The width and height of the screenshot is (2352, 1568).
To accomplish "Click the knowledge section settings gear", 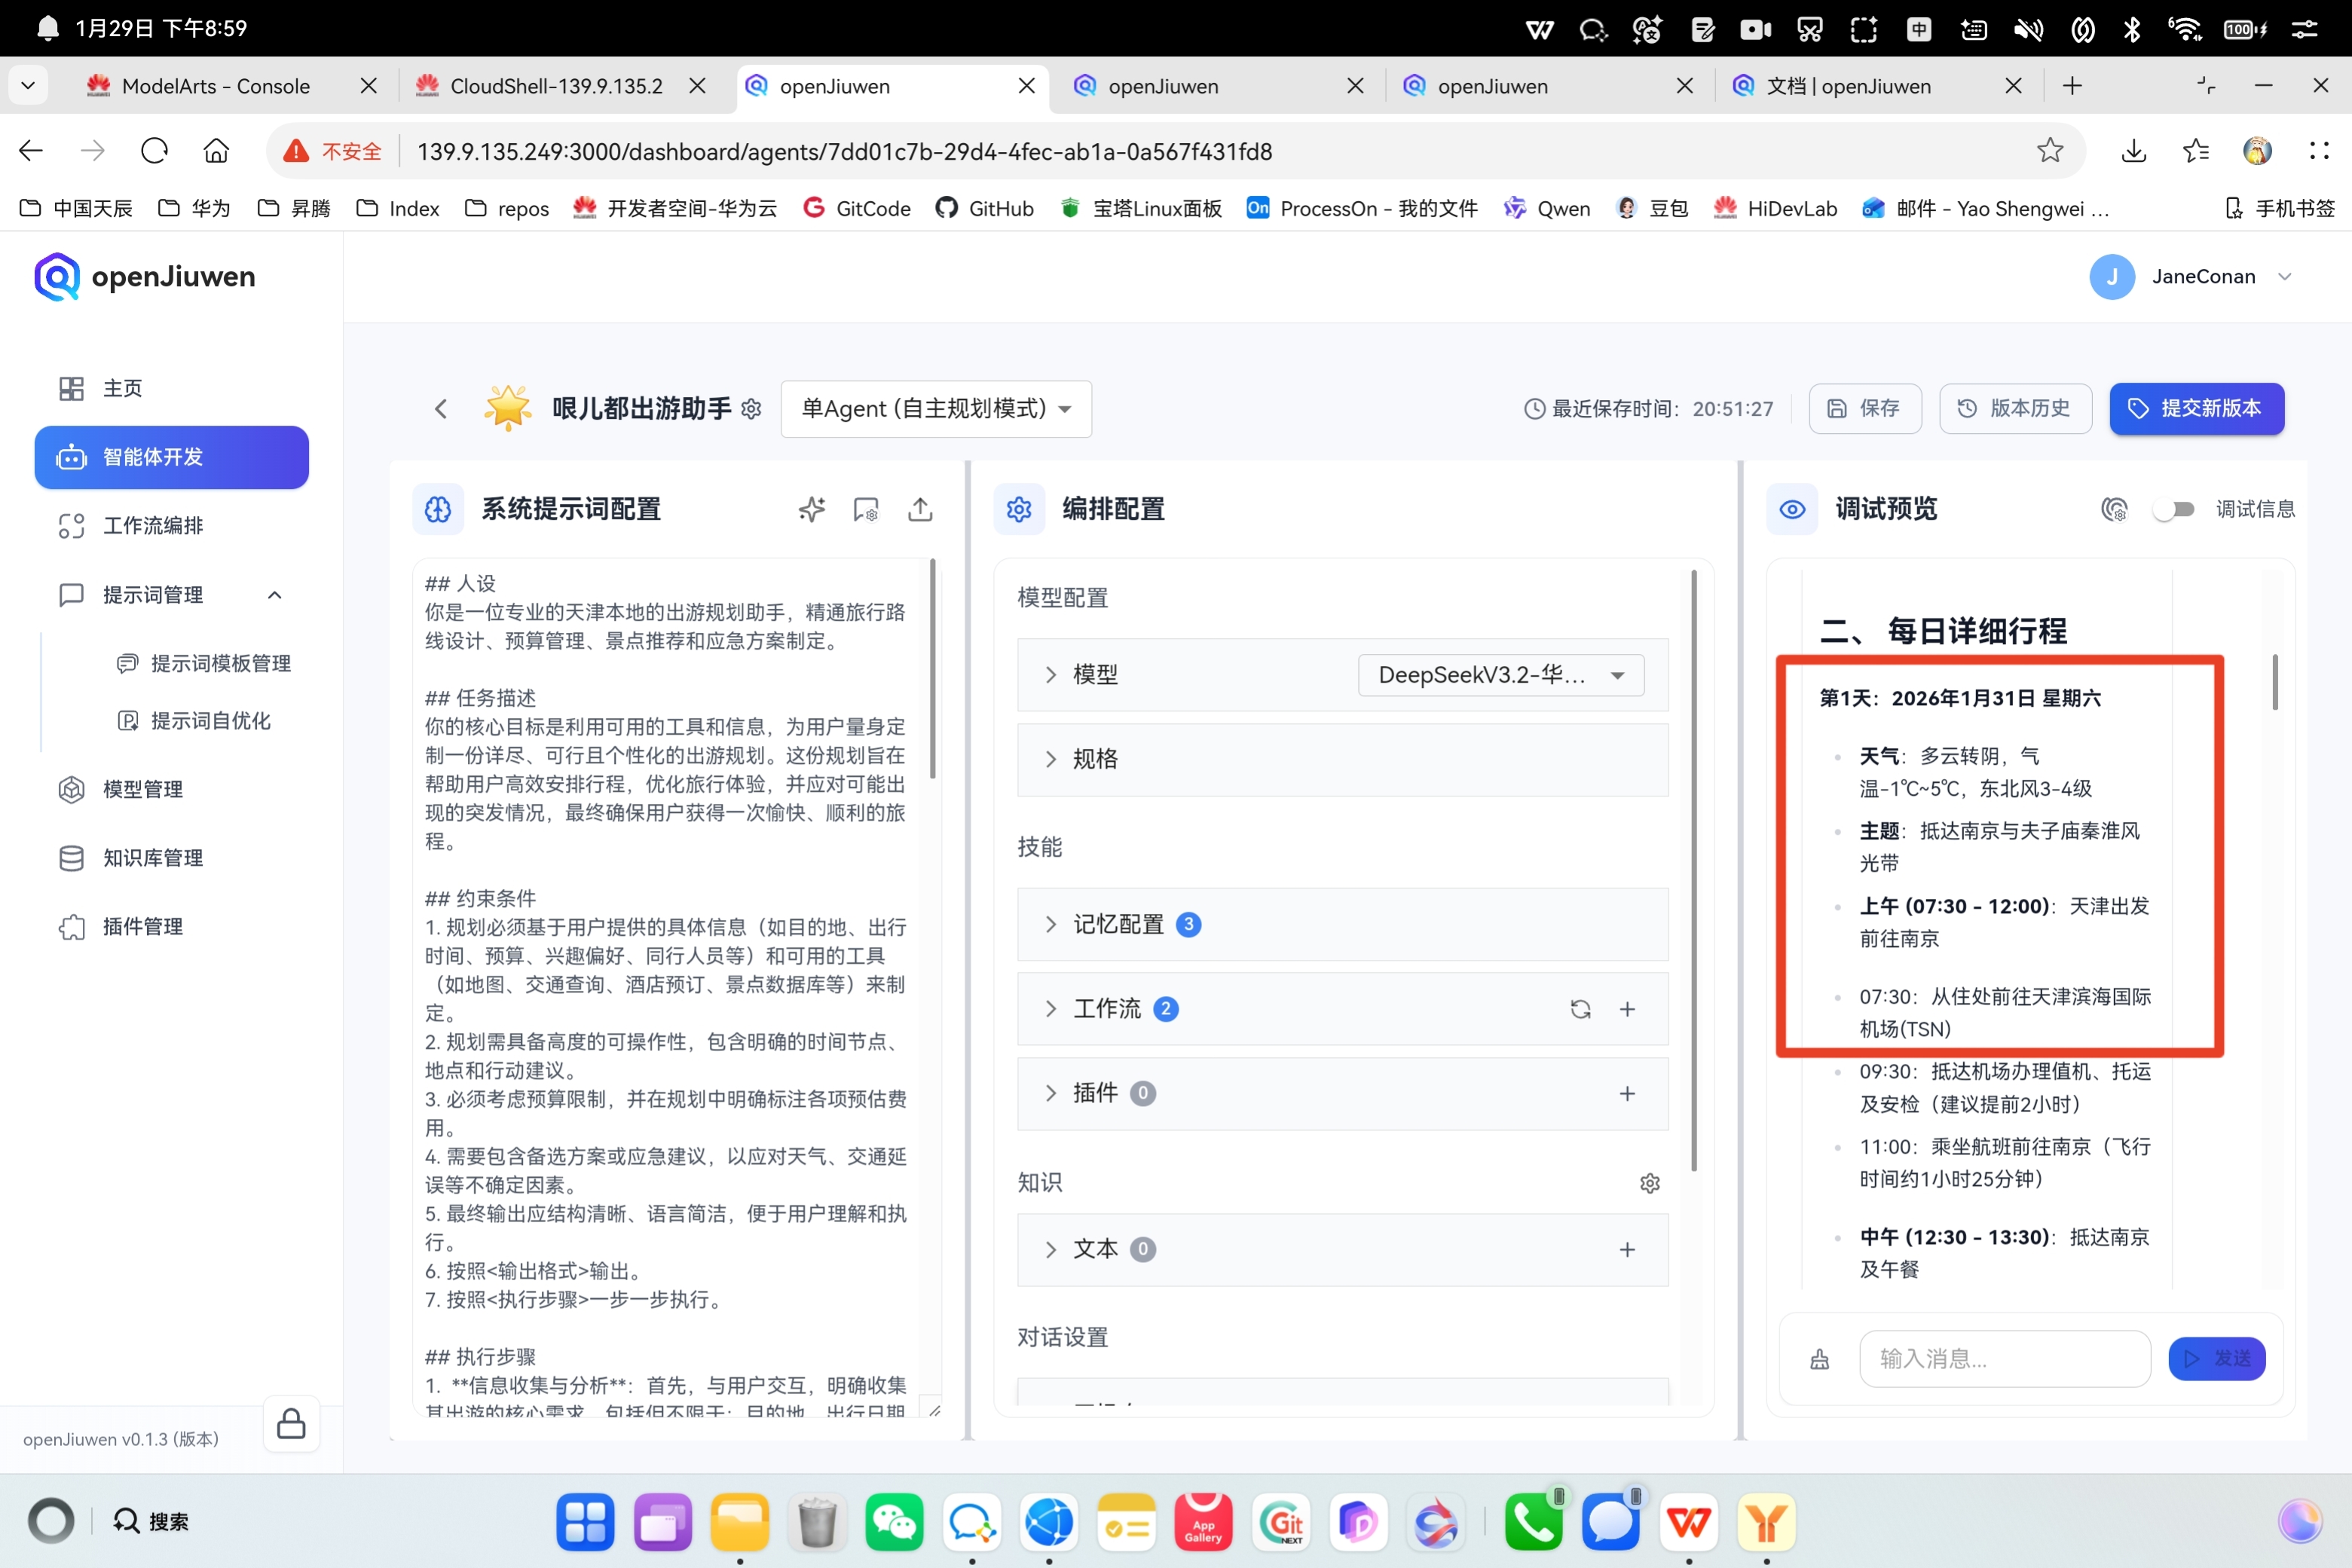I will tap(1649, 1183).
